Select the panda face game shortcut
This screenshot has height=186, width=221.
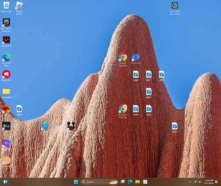[x=71, y=126]
